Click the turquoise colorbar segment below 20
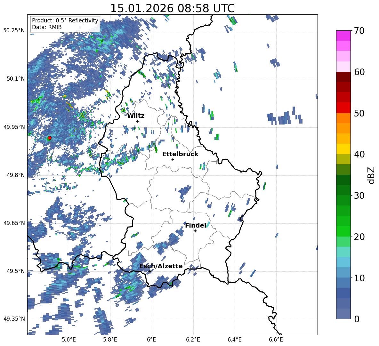The height and width of the screenshot is (346, 379). (x=343, y=252)
